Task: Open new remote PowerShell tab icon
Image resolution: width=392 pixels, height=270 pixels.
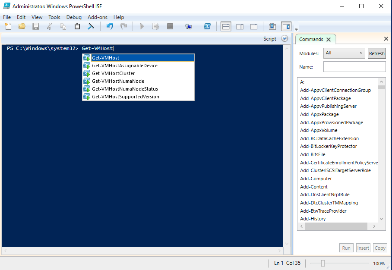Action: [188, 26]
